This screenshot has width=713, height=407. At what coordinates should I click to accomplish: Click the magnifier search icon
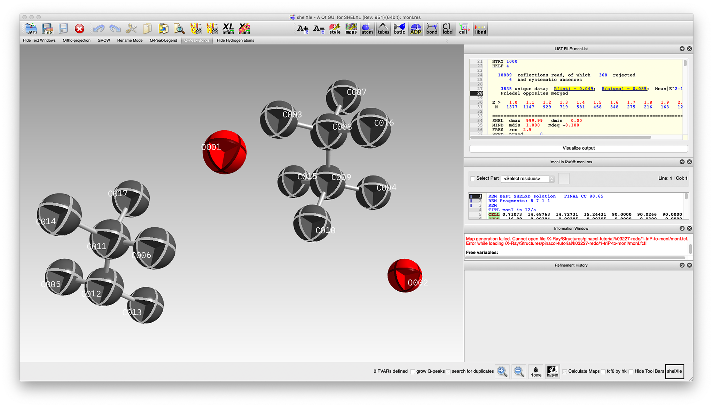click(x=179, y=29)
